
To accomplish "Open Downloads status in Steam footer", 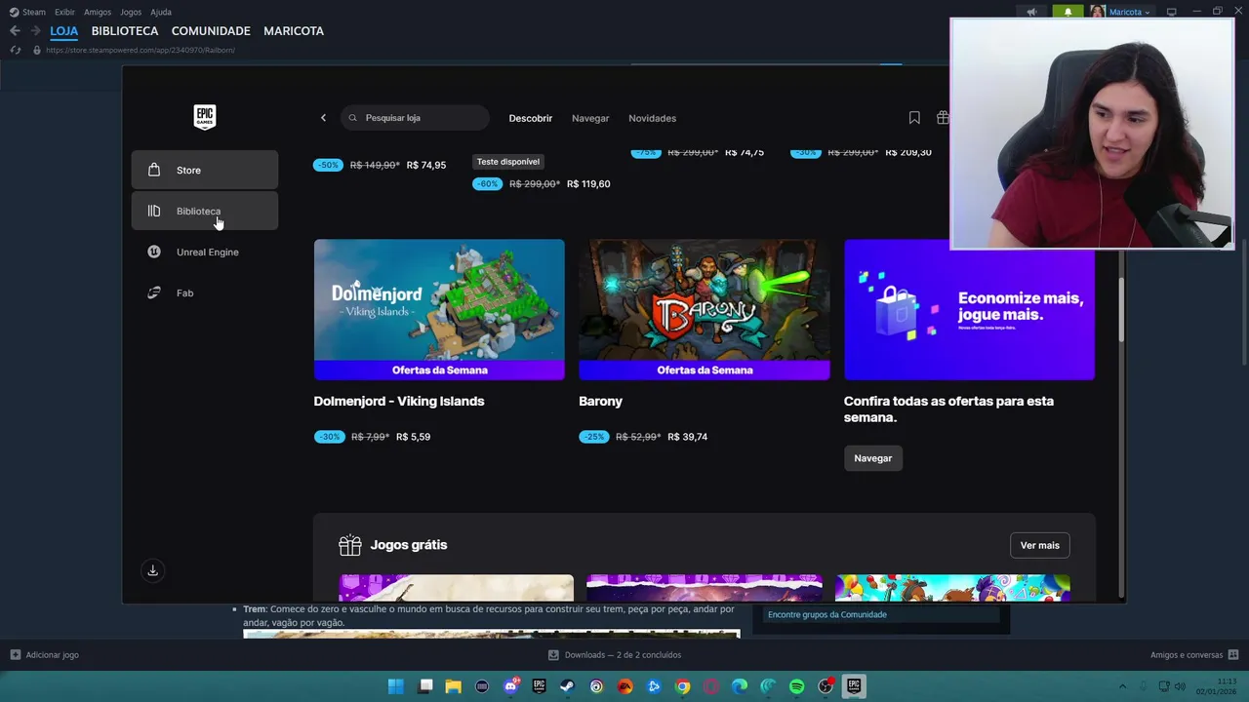I will (615, 655).
